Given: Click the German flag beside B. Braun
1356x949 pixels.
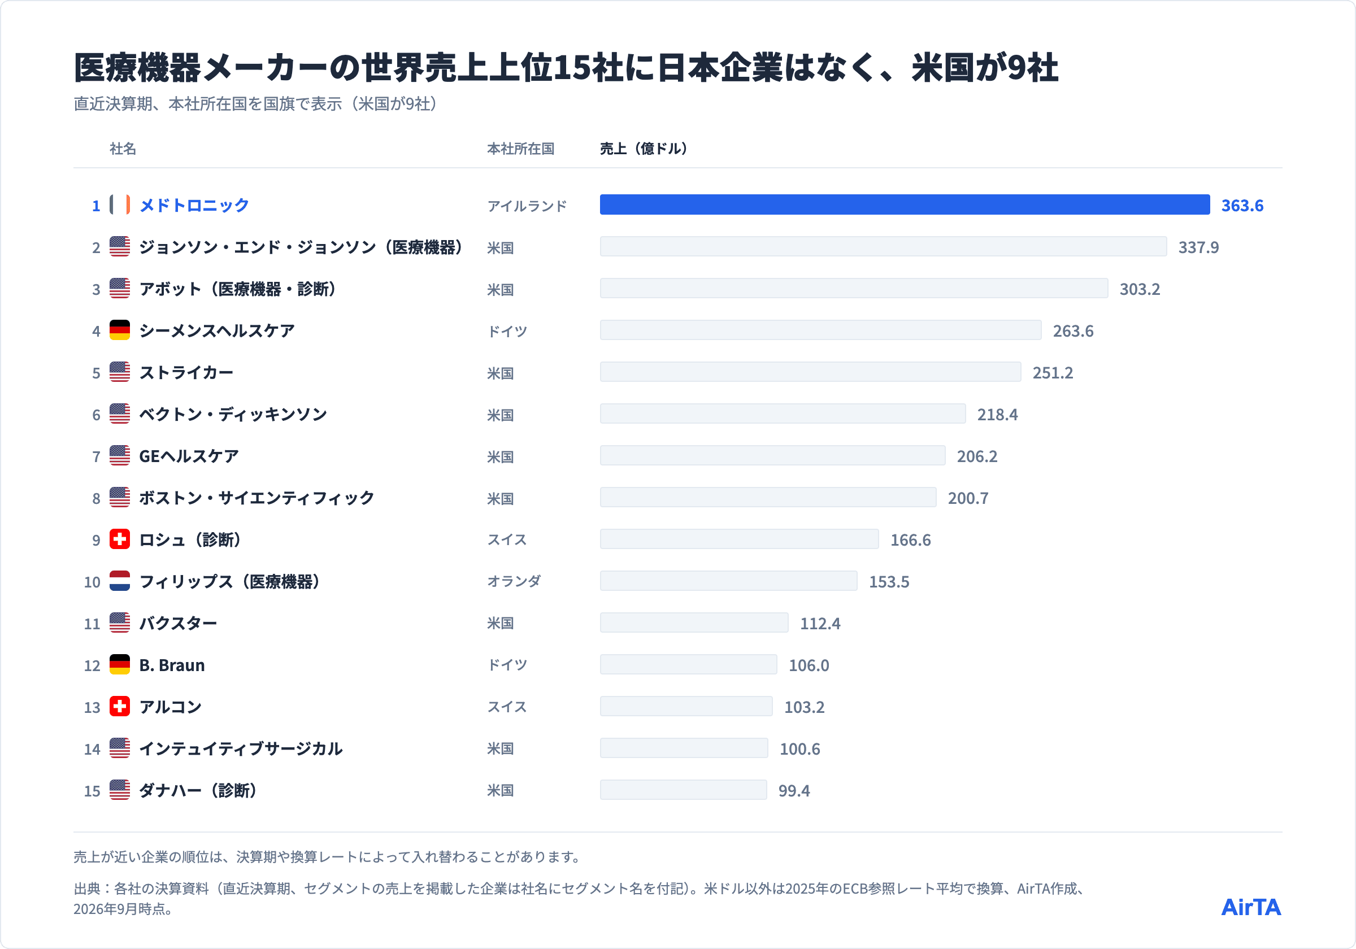Looking at the screenshot, I should [x=120, y=664].
